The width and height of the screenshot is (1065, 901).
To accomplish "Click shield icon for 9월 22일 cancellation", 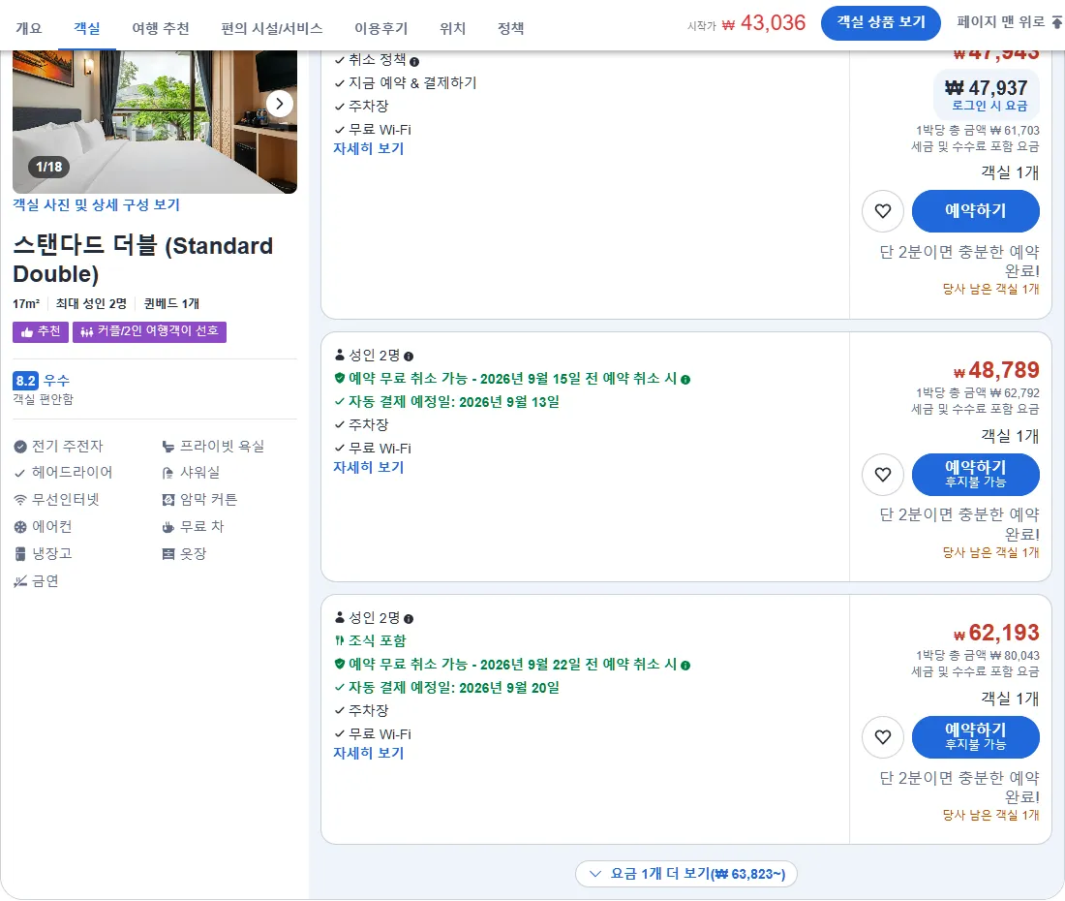I will (340, 664).
